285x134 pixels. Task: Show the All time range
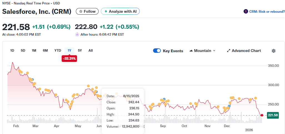click(91, 51)
